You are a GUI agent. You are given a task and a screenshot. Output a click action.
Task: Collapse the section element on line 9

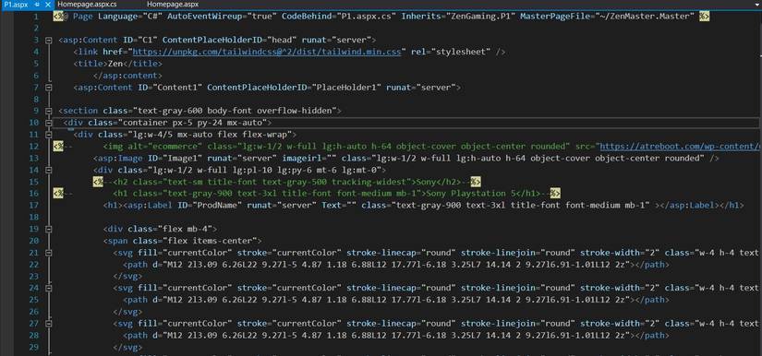[x=49, y=112]
